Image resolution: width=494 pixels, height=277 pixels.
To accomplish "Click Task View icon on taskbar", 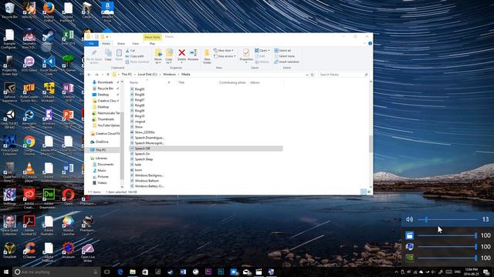I will [107, 272].
